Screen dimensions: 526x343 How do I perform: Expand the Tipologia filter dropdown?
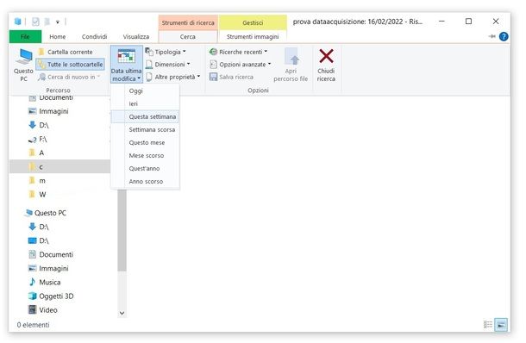pos(166,52)
